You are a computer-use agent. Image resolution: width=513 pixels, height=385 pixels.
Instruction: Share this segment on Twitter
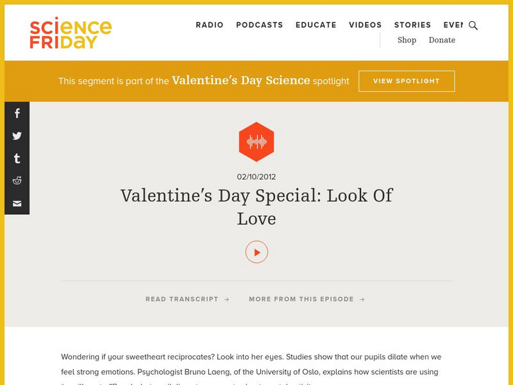point(17,136)
